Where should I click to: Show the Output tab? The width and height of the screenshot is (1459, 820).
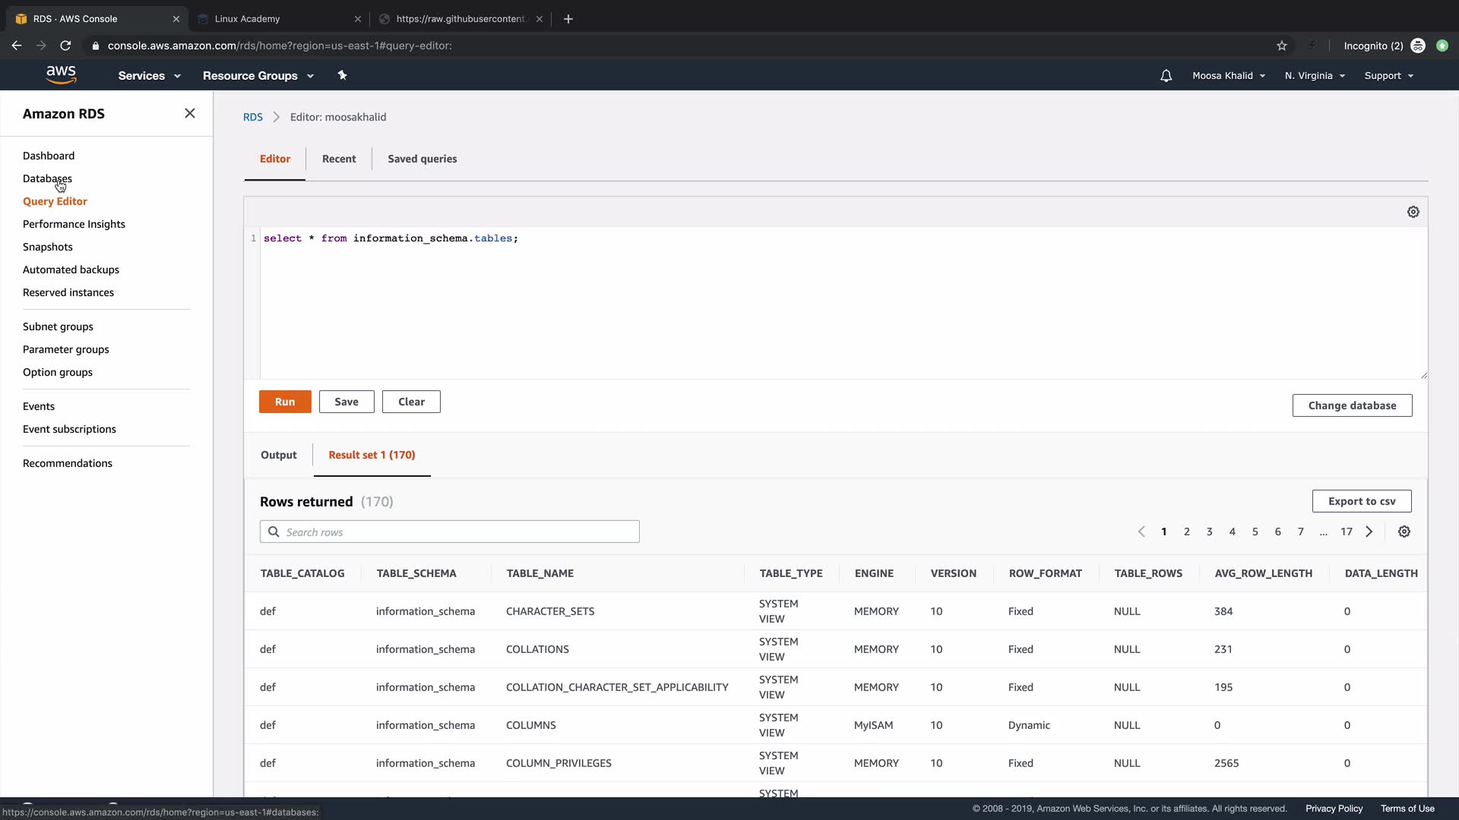pos(278,455)
